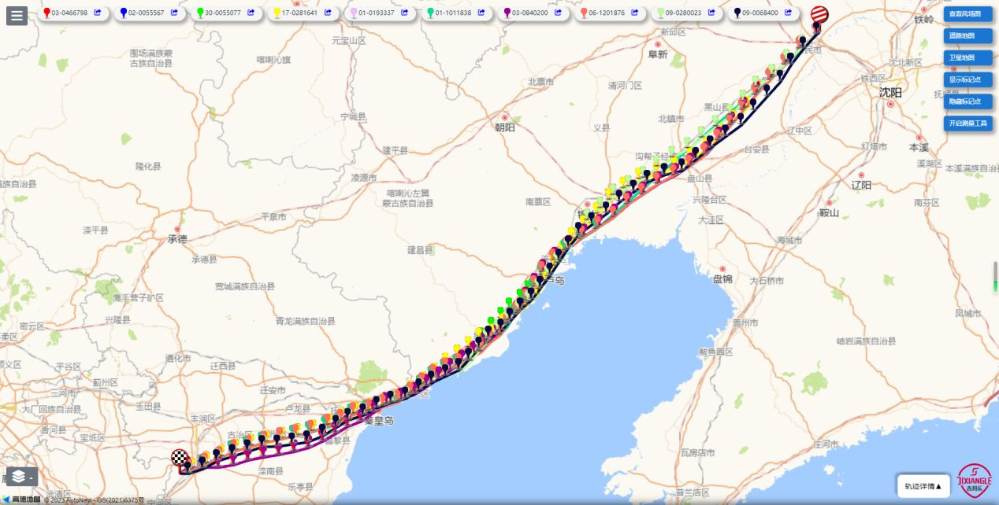
Task: Enable the measuring tool (开启测量工具)
Action: coord(967,123)
